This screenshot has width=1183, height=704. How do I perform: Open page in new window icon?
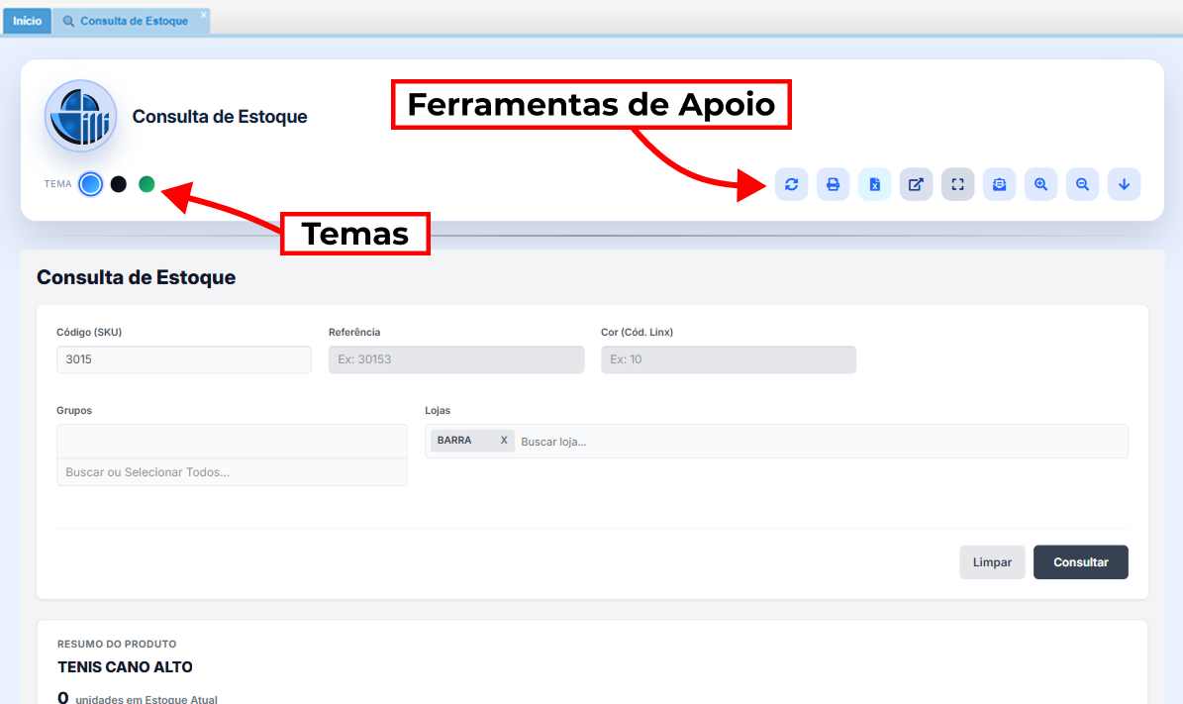point(917,184)
